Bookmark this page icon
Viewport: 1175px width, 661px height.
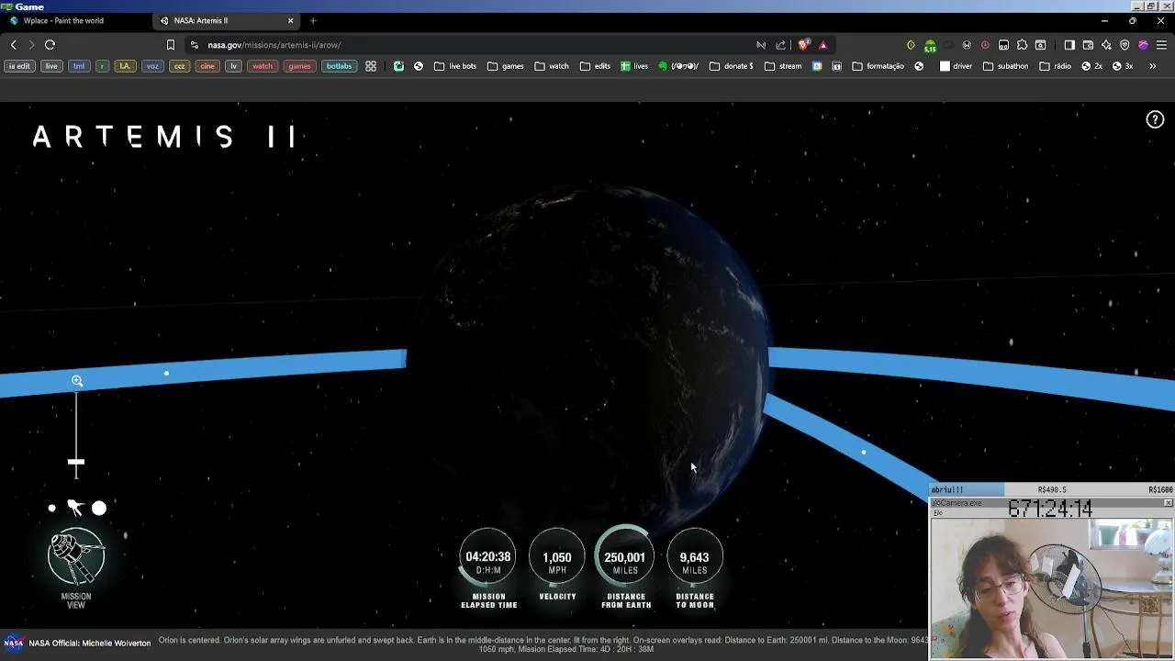170,44
